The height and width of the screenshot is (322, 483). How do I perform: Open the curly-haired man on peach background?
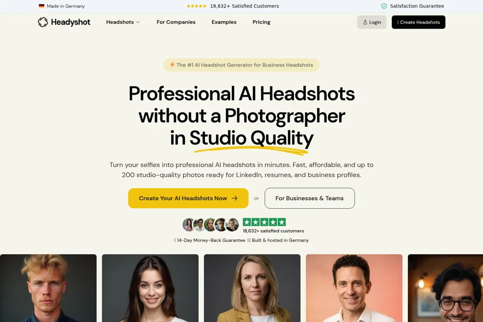(x=354, y=288)
